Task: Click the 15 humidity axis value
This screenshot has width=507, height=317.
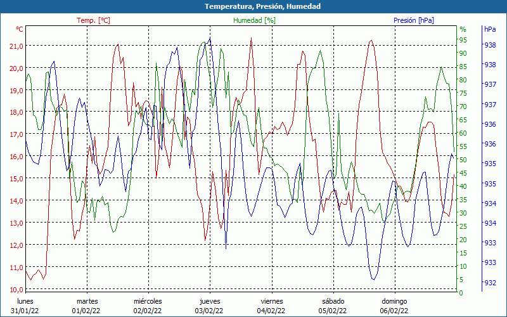Action: click(463, 253)
